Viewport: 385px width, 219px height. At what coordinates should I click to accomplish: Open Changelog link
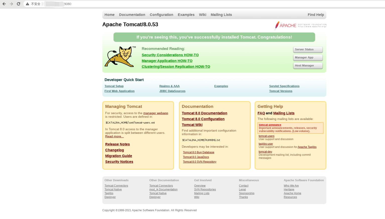pyautogui.click(x=114, y=150)
